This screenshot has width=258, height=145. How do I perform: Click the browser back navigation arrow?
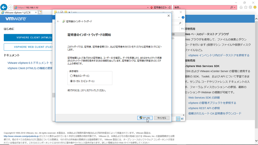click(4, 7)
